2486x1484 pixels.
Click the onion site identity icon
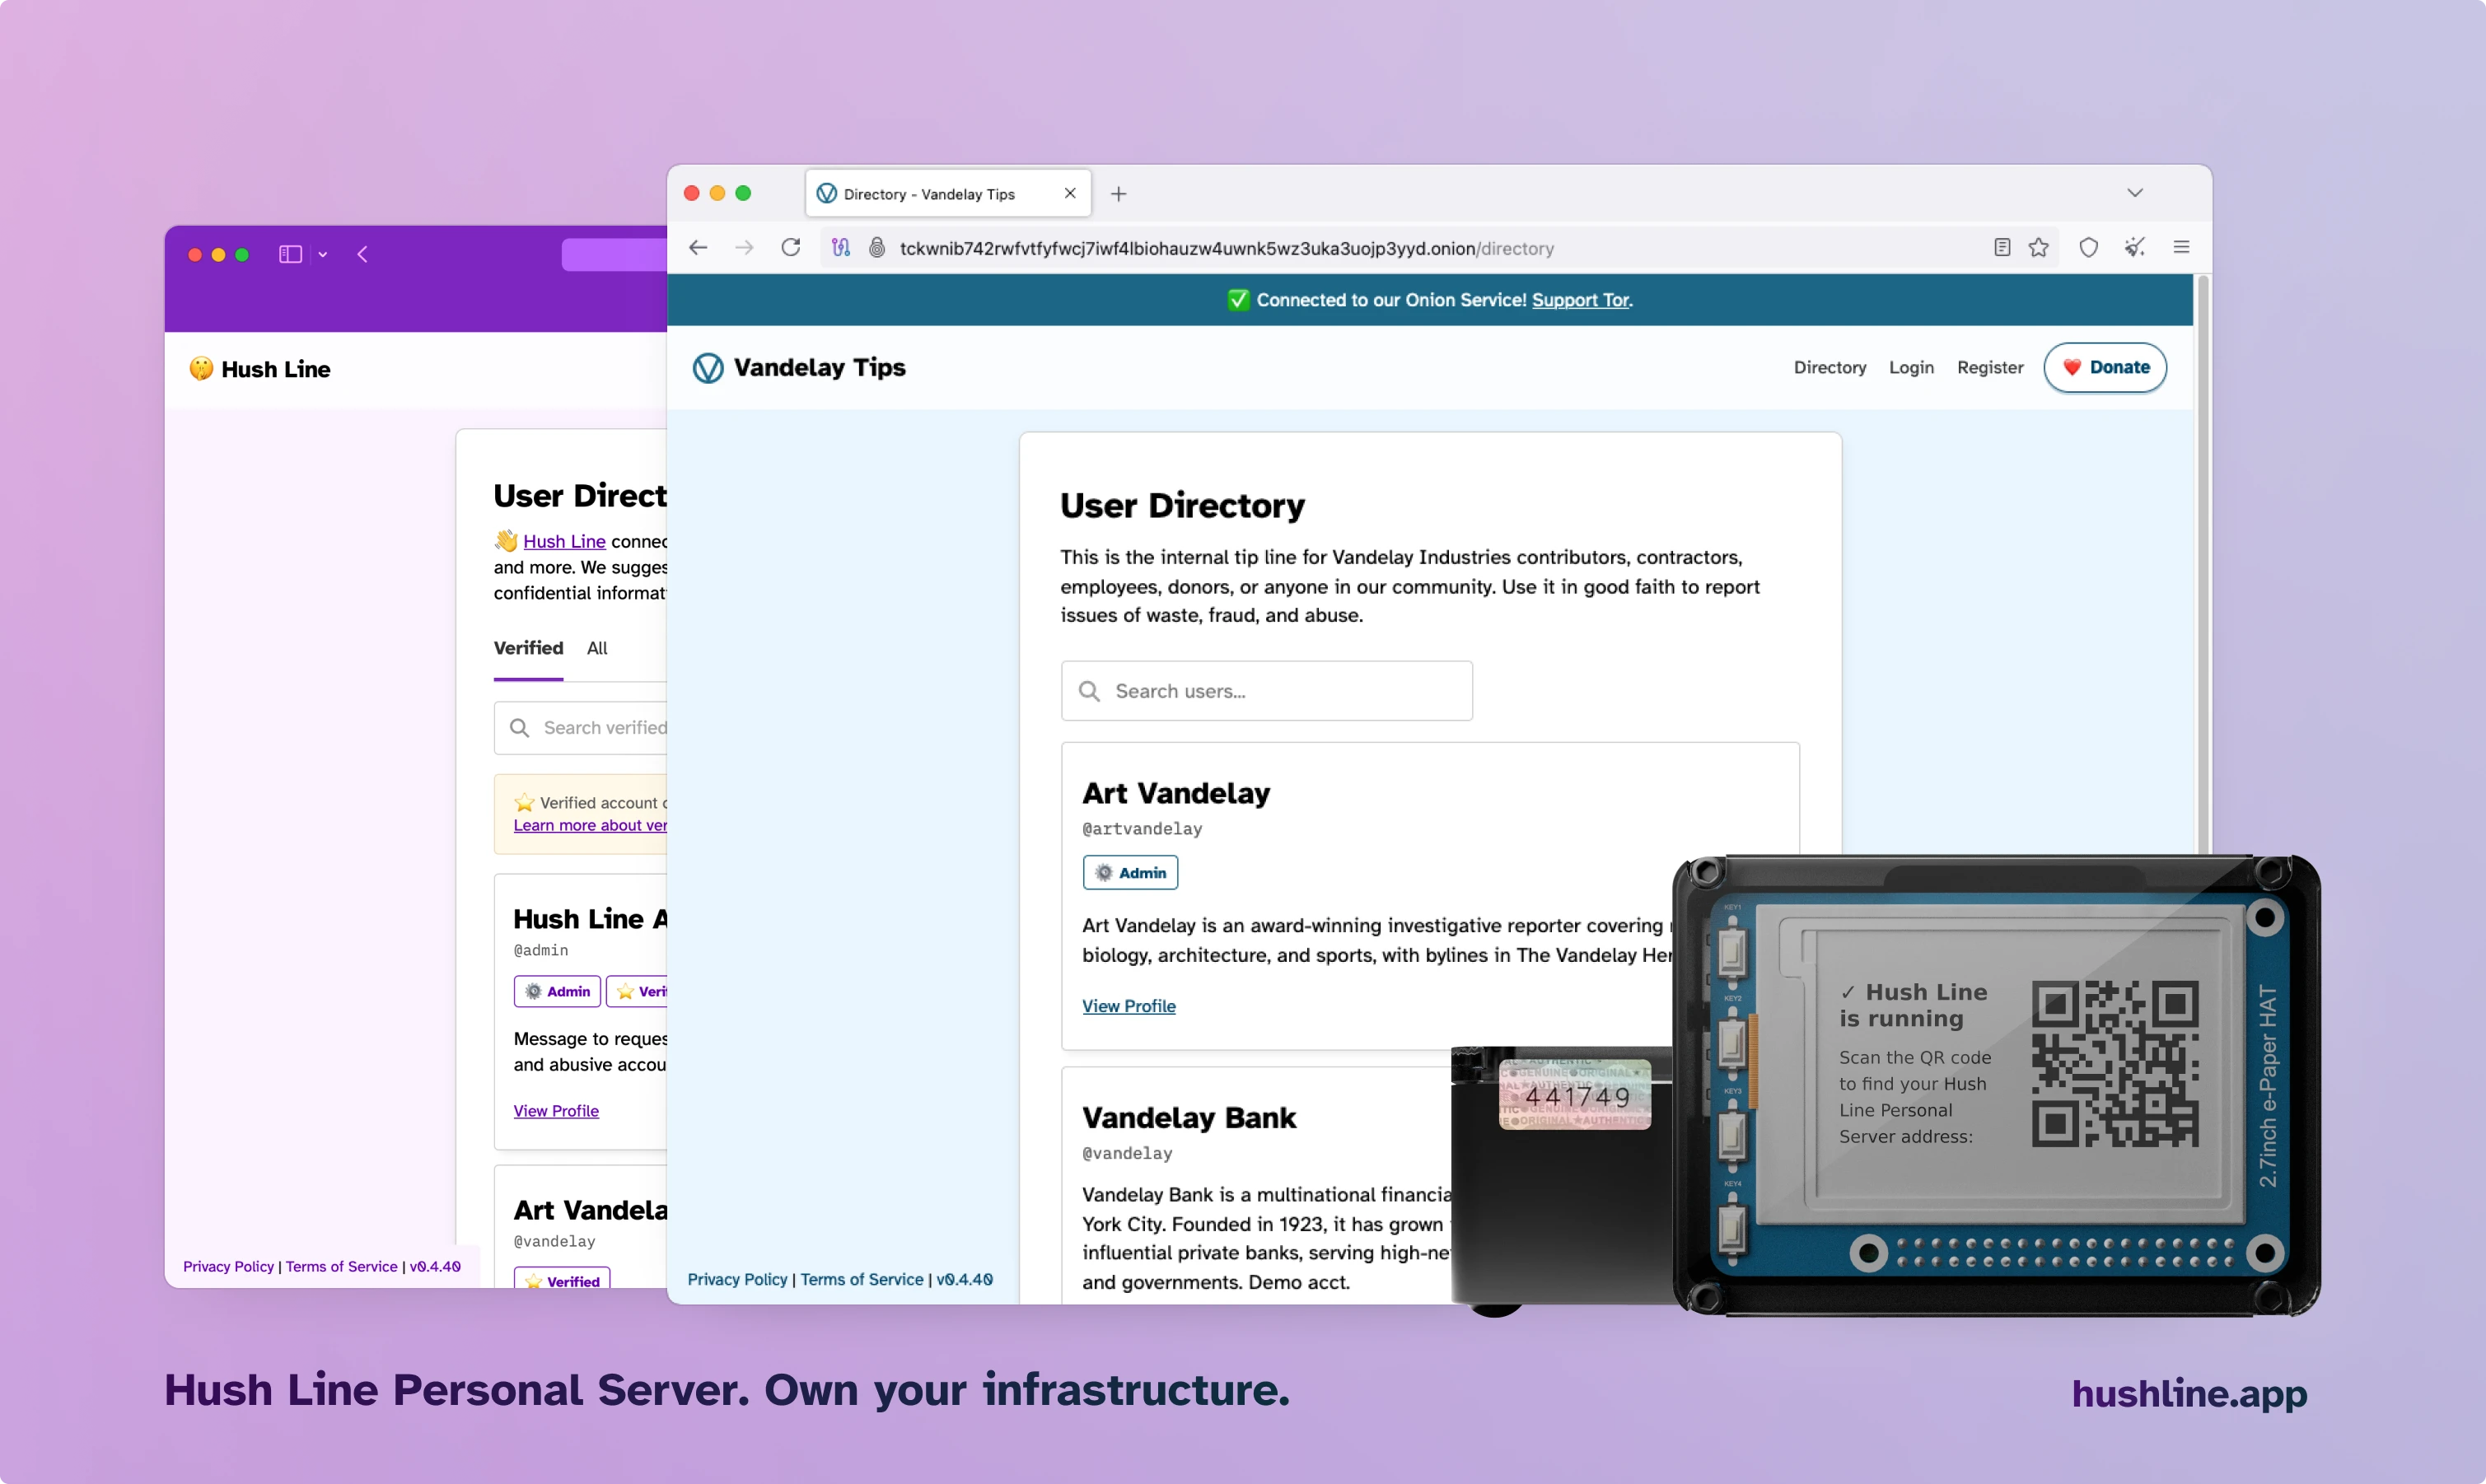pos(877,247)
